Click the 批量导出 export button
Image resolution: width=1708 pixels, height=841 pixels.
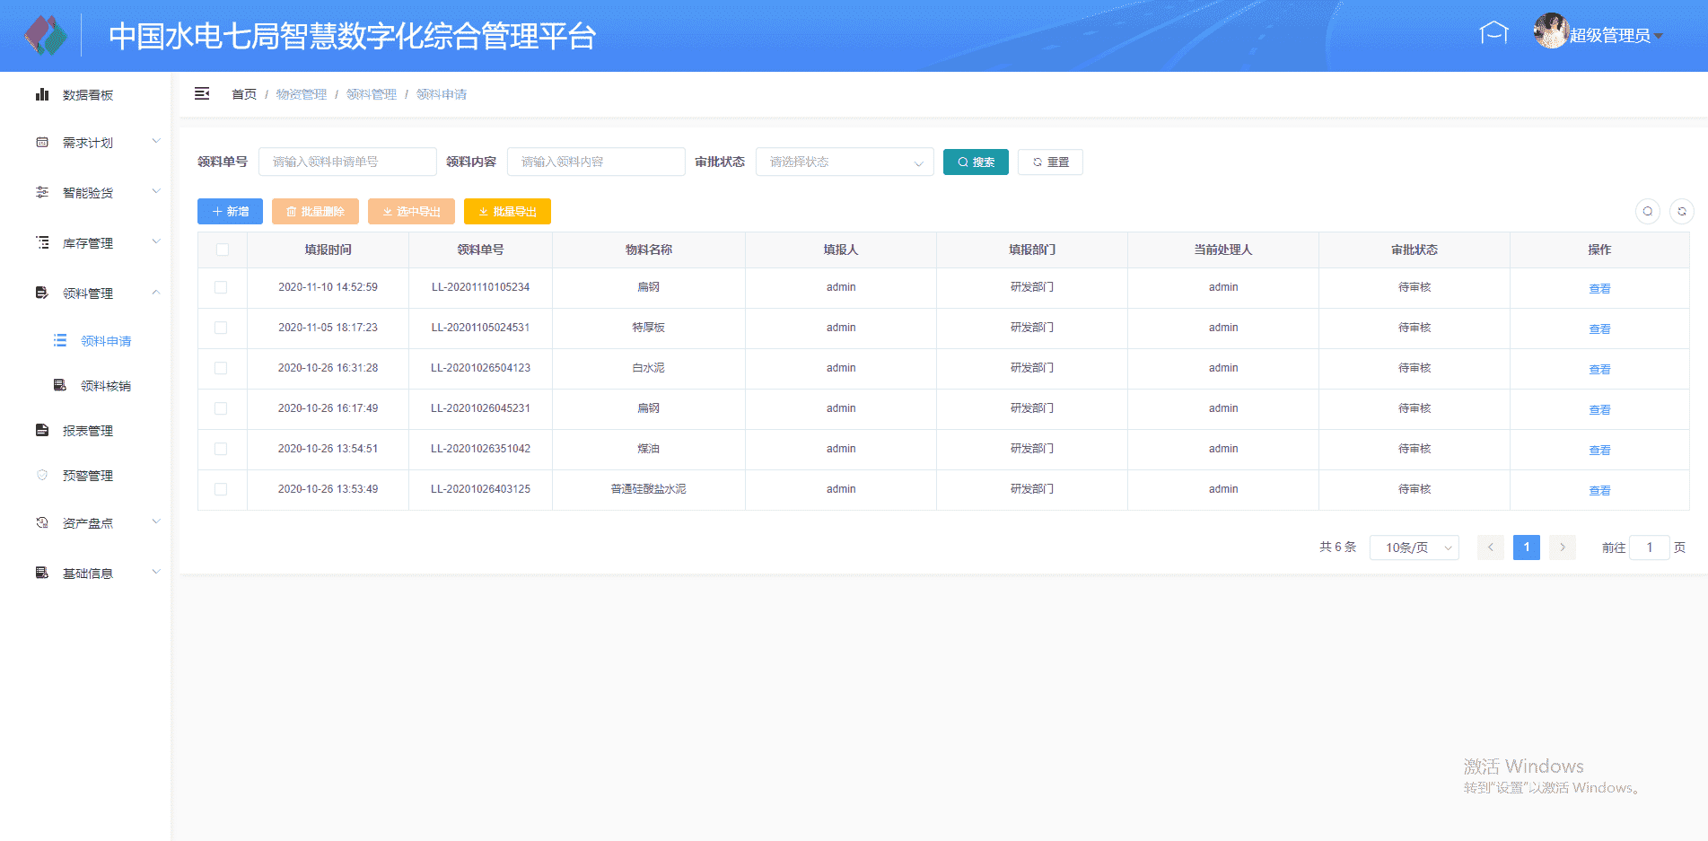point(507,212)
